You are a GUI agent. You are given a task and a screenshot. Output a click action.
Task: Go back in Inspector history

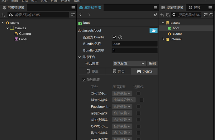tap(80, 15)
